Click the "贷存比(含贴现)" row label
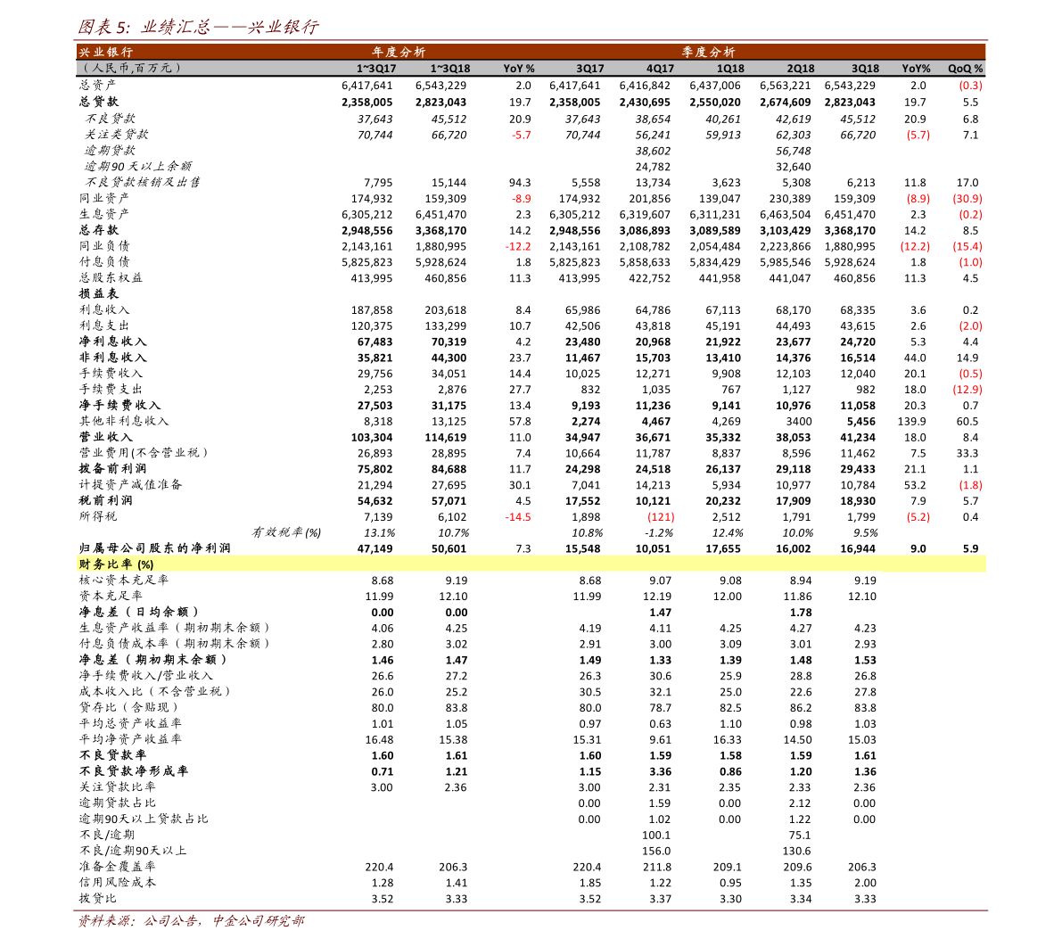 (x=128, y=706)
